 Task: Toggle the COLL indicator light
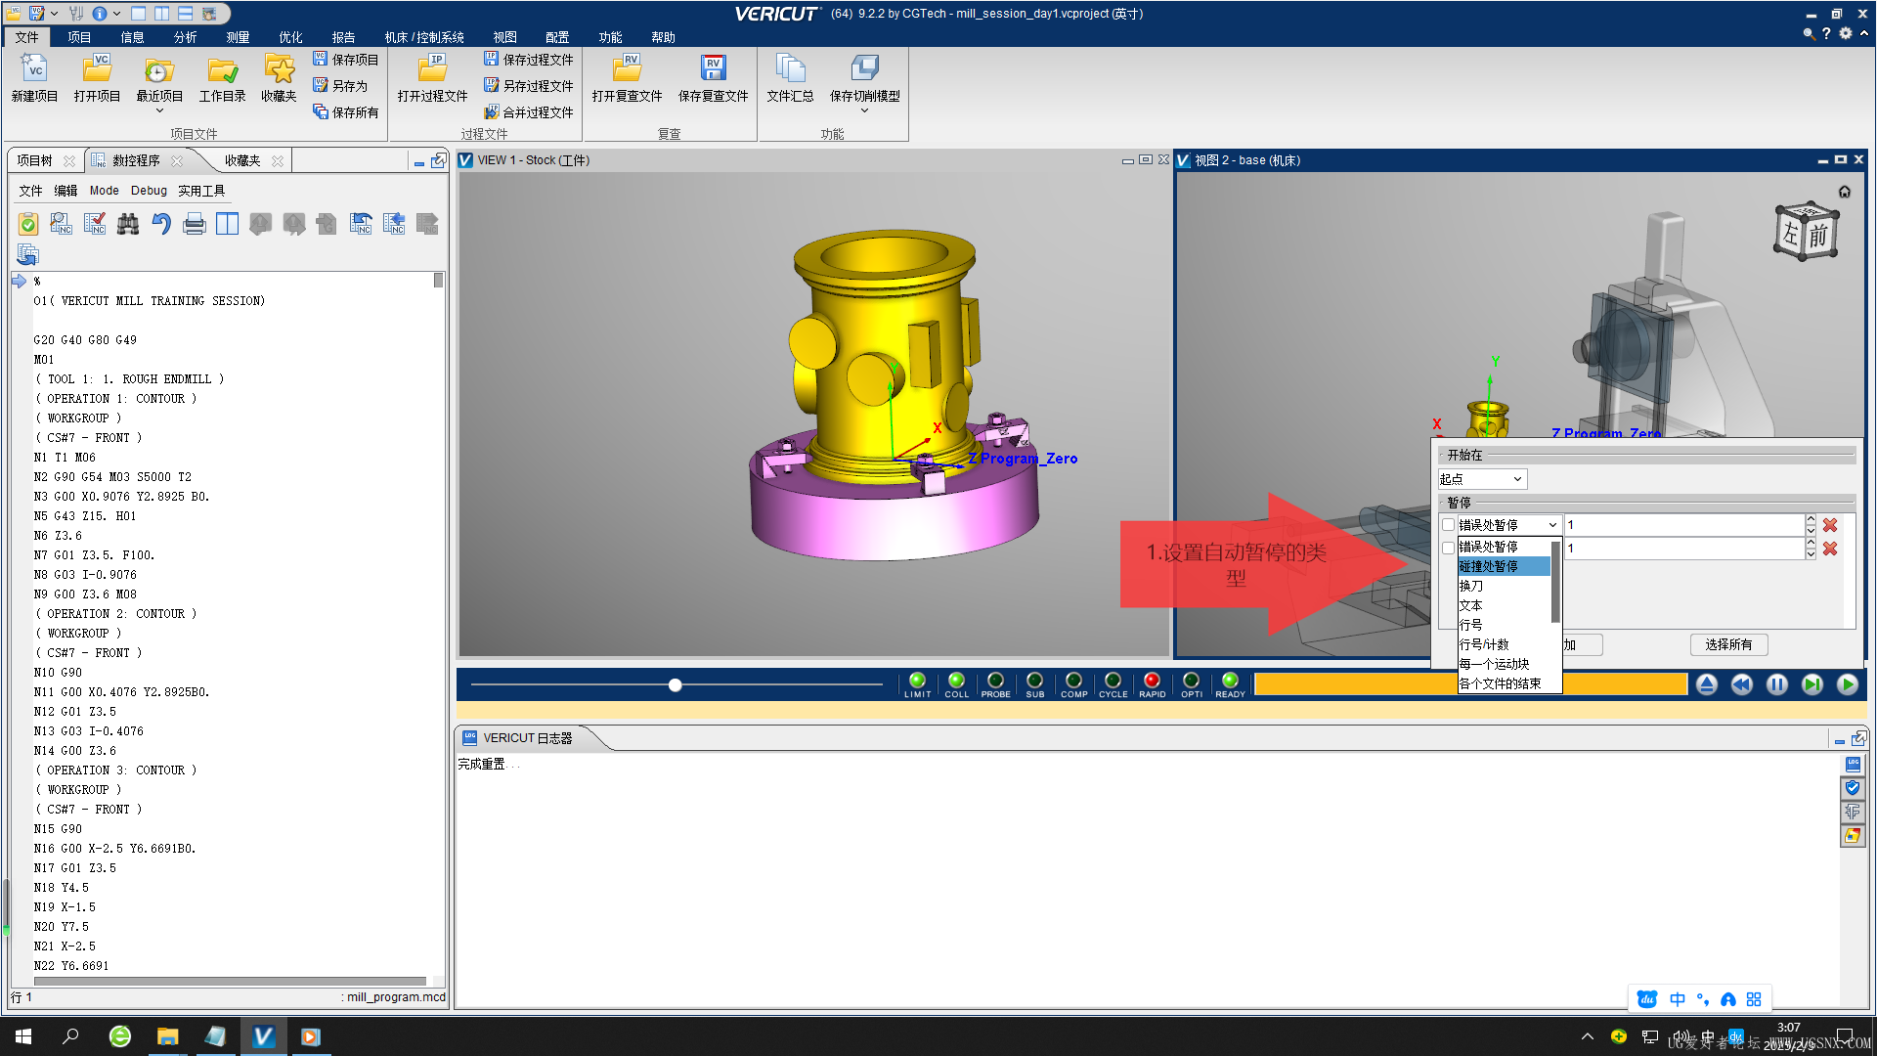956,683
